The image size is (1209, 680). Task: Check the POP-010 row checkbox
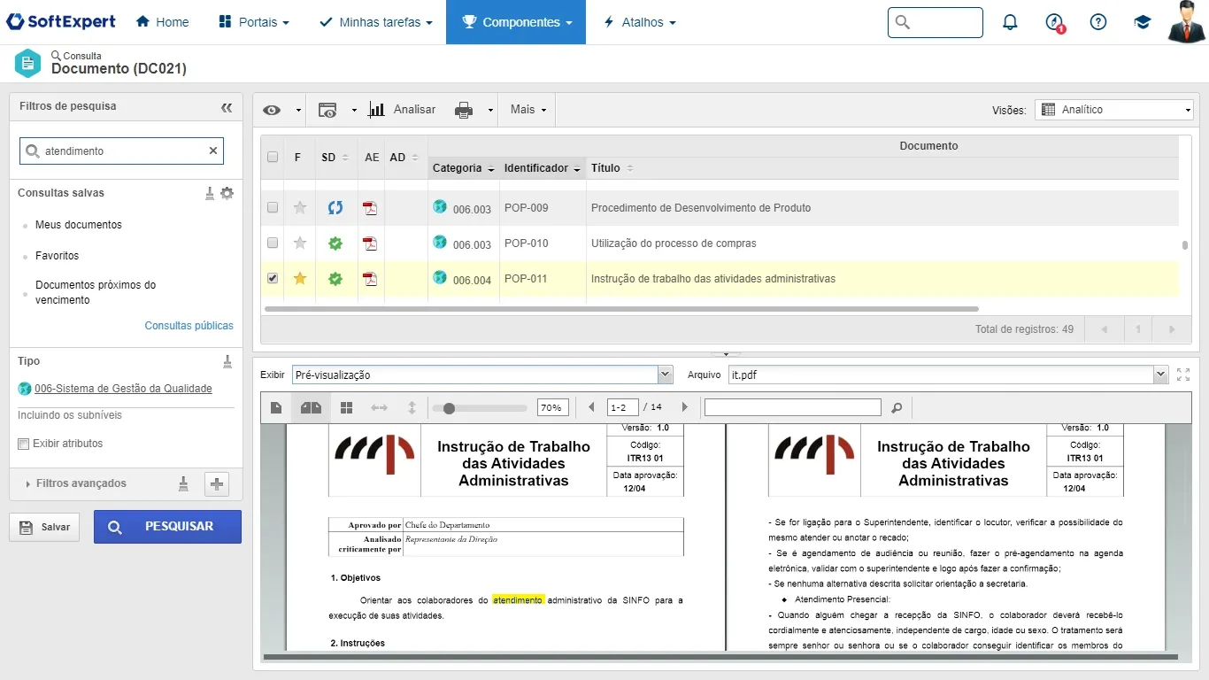tap(273, 243)
